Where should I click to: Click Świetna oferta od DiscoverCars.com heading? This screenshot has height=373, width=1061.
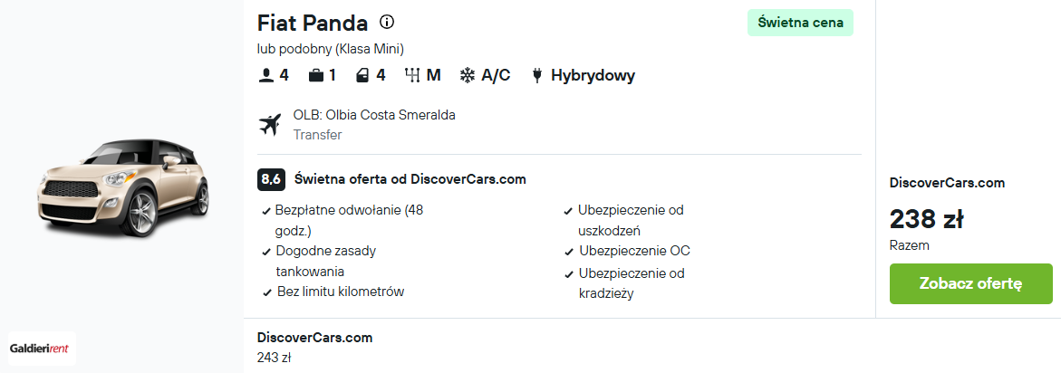tap(410, 180)
